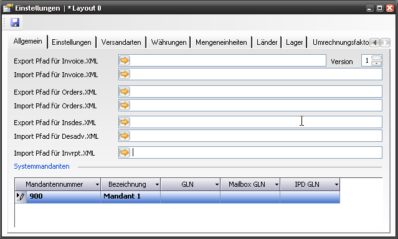
Task: Open Bezeichnung column filter dropdown
Action: point(157,184)
